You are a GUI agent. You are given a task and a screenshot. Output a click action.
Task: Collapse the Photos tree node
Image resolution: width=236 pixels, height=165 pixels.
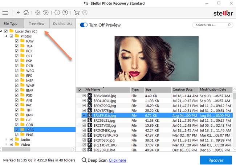[6, 36]
